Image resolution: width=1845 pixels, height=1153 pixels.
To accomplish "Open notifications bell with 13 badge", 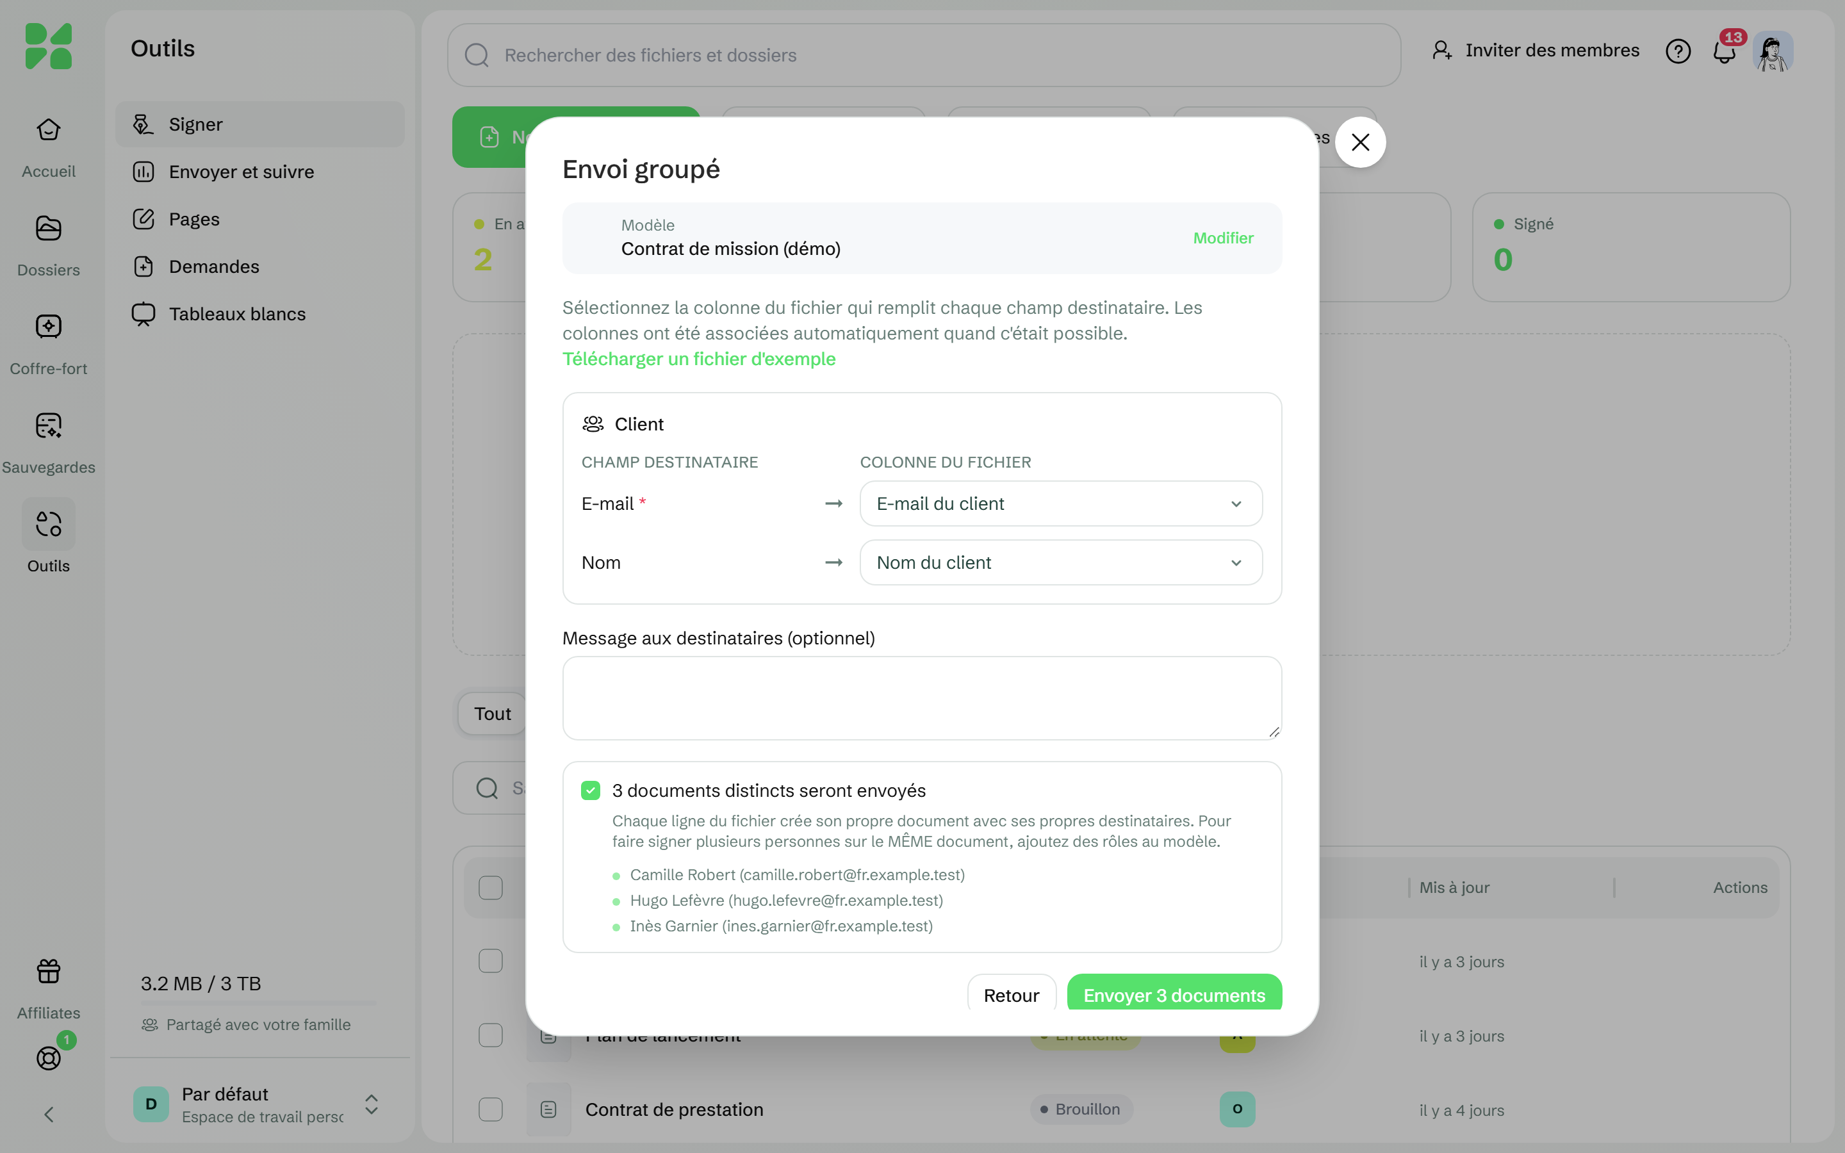I will coord(1725,51).
